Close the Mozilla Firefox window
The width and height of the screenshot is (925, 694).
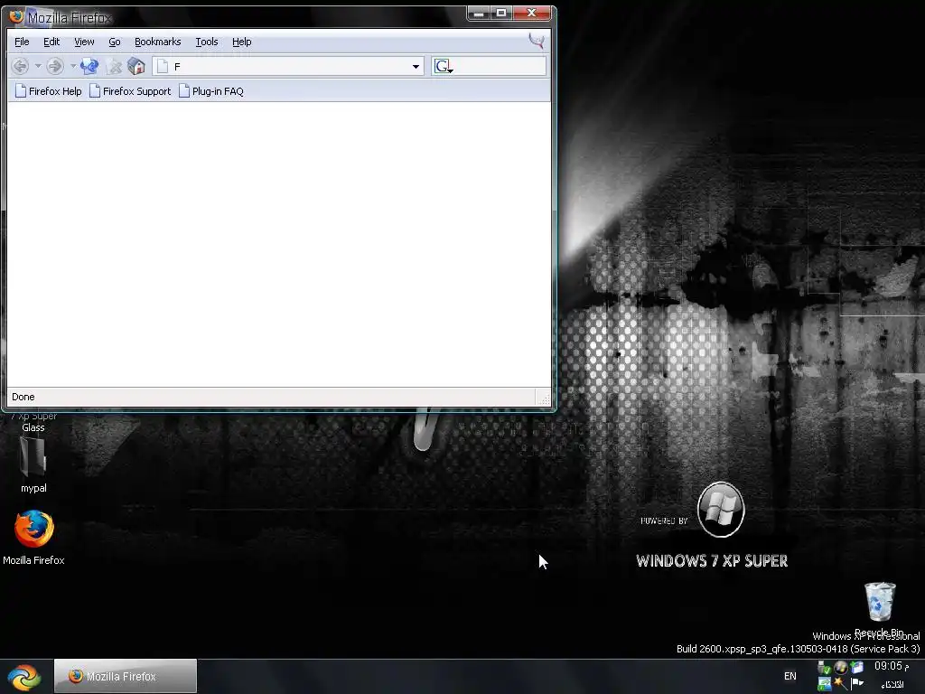tap(531, 13)
